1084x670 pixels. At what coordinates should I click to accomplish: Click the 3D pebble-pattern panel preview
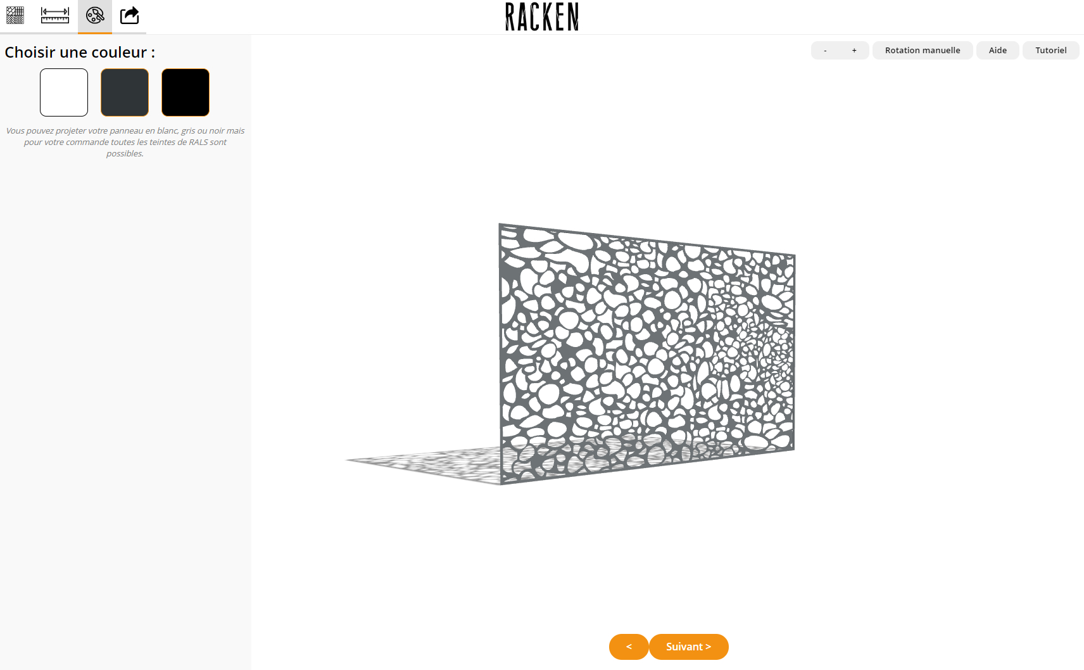tap(646, 353)
